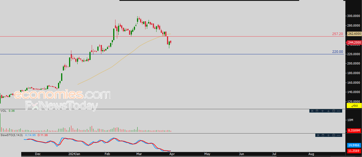Click the Aug label on time axis
The width and height of the screenshot is (362, 157).
311,154
